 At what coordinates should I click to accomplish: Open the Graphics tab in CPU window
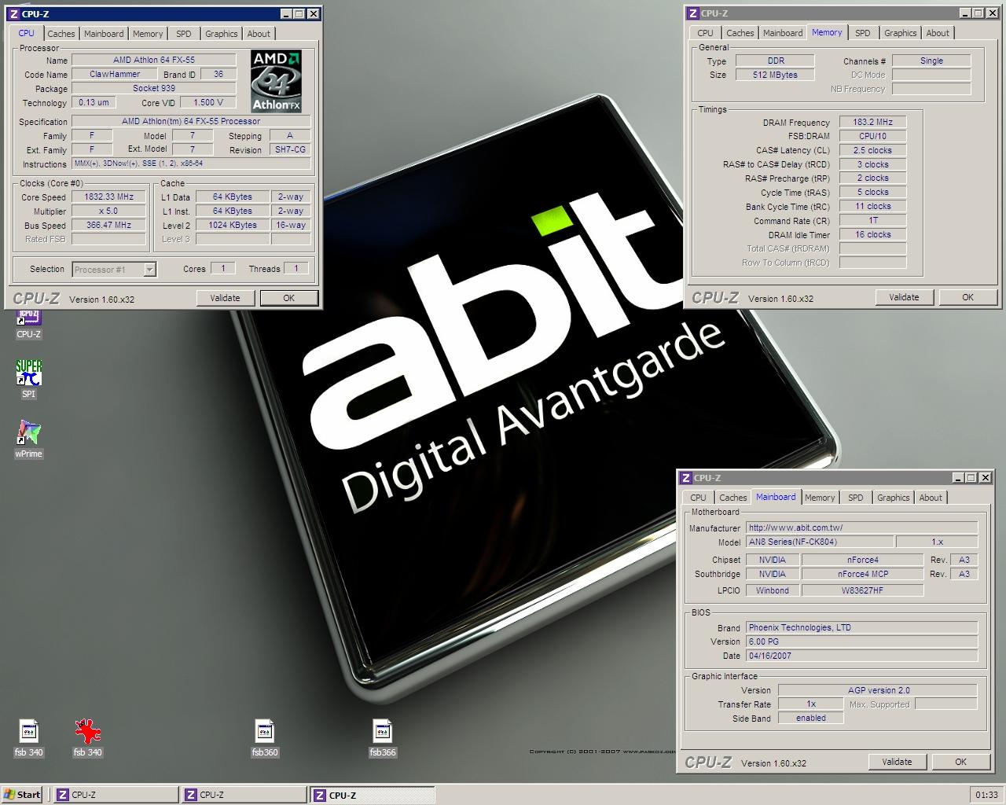(x=221, y=34)
